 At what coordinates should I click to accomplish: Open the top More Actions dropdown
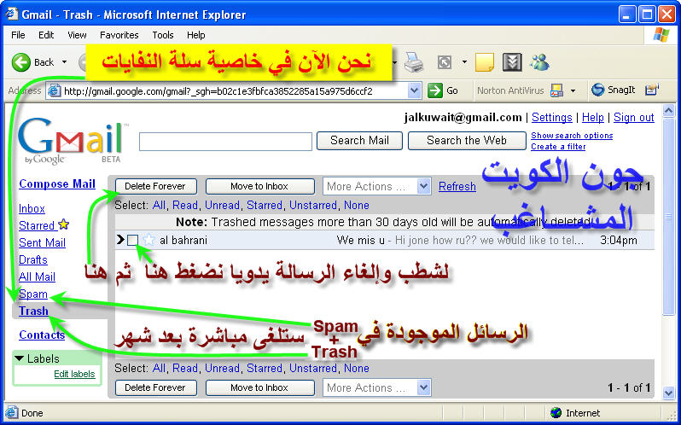[x=423, y=186]
